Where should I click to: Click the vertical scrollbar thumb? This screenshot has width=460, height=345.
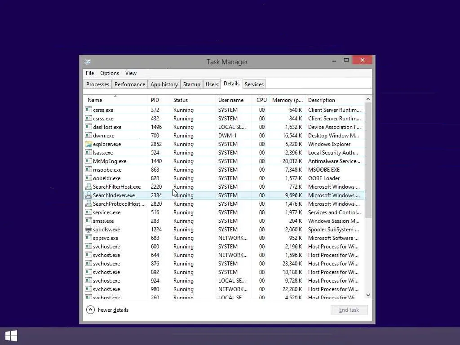pyautogui.click(x=368, y=160)
